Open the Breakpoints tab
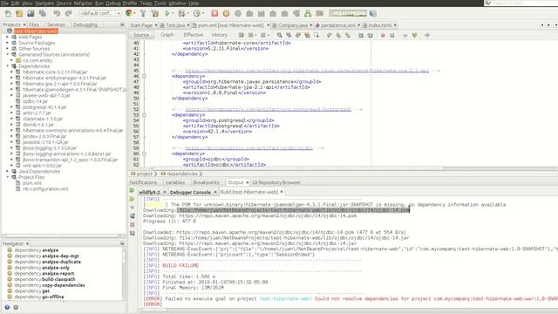Image resolution: width=558 pixels, height=314 pixels. coord(206,182)
